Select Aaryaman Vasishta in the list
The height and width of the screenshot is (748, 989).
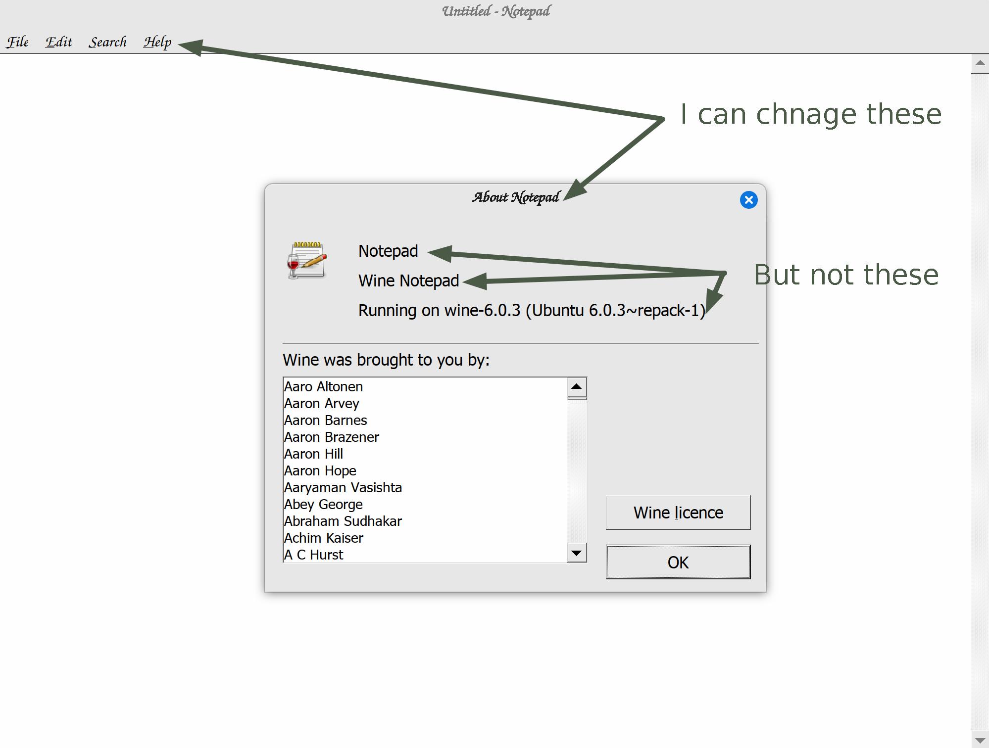click(425, 487)
